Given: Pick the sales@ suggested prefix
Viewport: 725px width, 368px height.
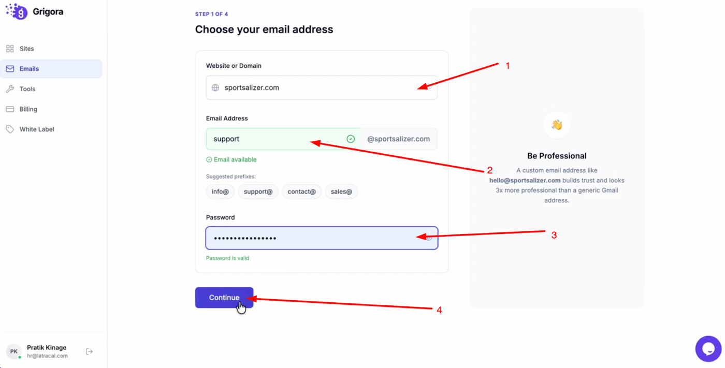Looking at the screenshot, I should pyautogui.click(x=341, y=192).
